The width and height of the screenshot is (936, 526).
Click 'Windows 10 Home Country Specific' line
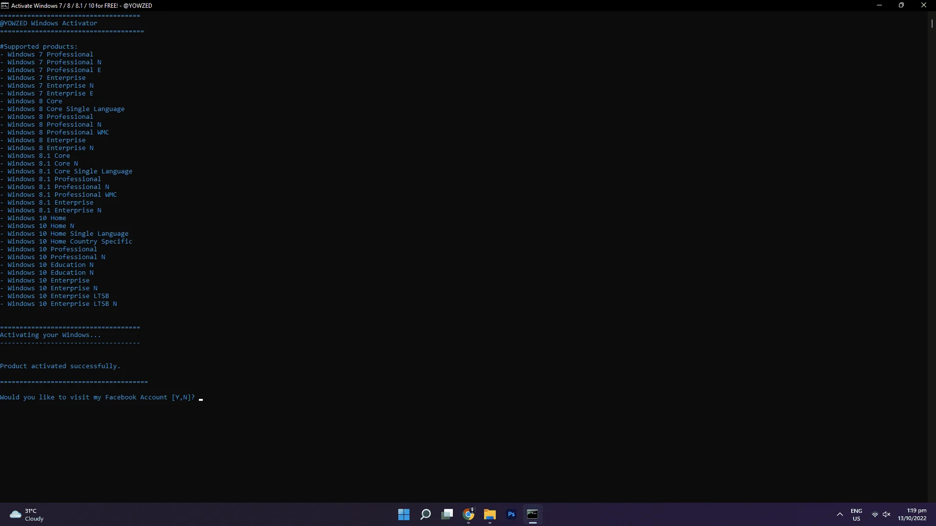pyautogui.click(x=66, y=242)
